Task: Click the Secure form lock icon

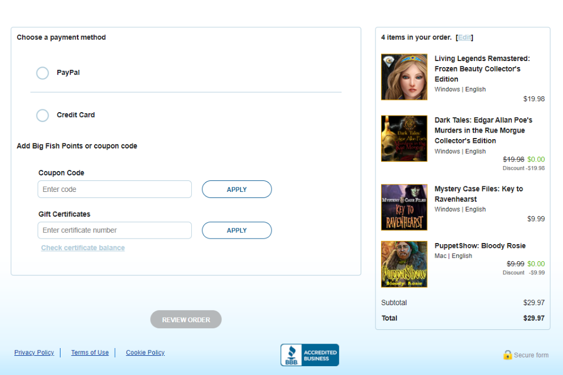Action: click(x=507, y=355)
